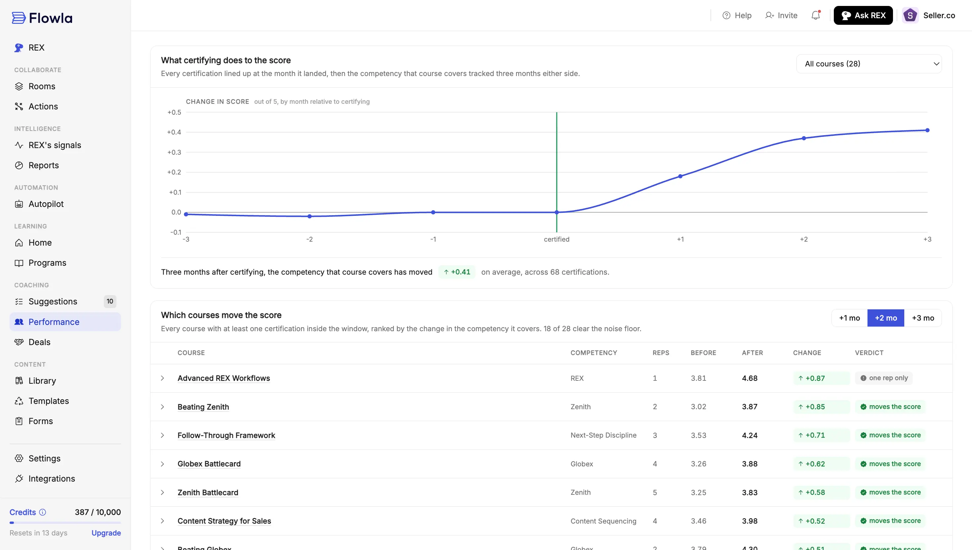Click the chart point at month +1

tap(680, 176)
